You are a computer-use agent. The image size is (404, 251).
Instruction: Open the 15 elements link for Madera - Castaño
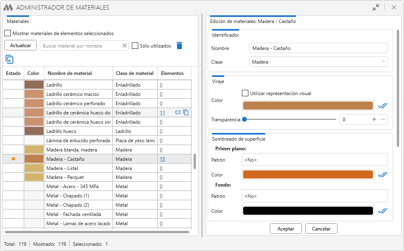pos(162,159)
